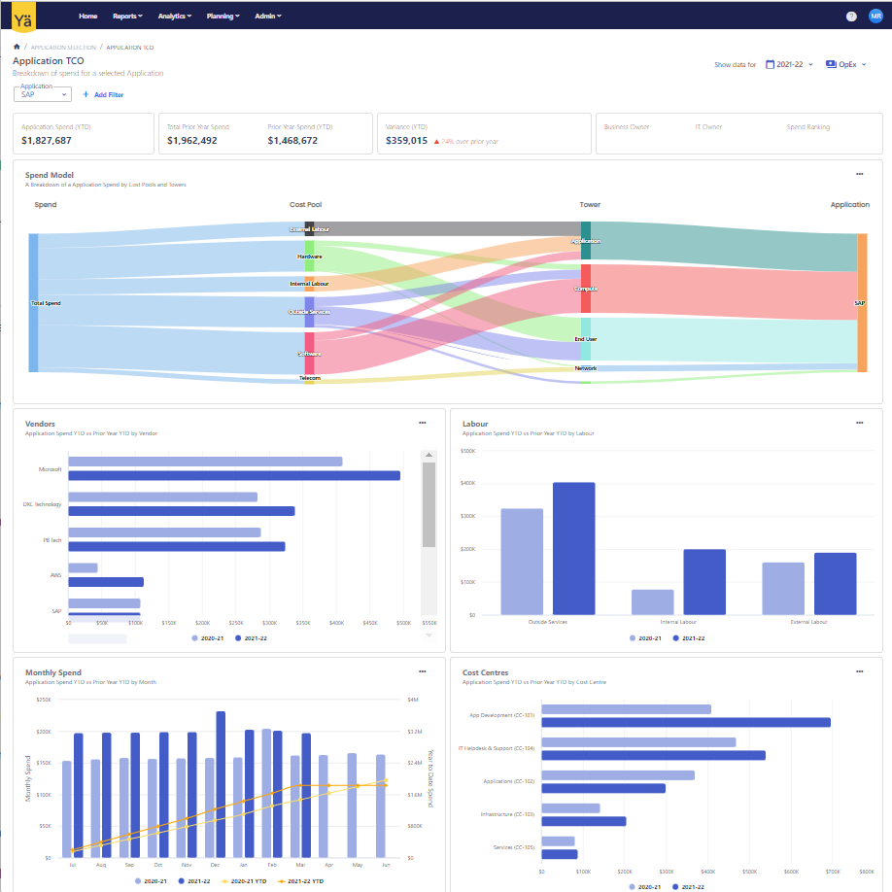
Task: Open Monthly Spend ellipsis menu
Action: tap(422, 671)
